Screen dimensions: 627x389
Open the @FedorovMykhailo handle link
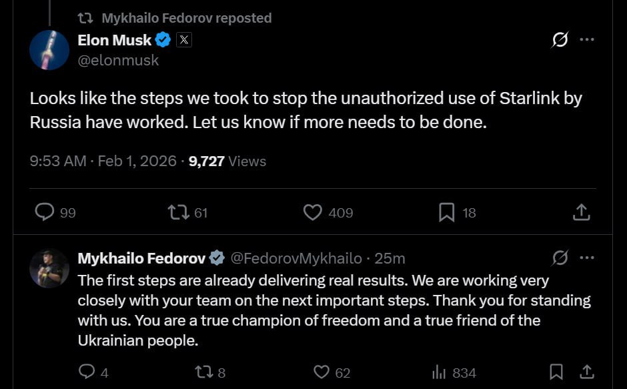296,258
